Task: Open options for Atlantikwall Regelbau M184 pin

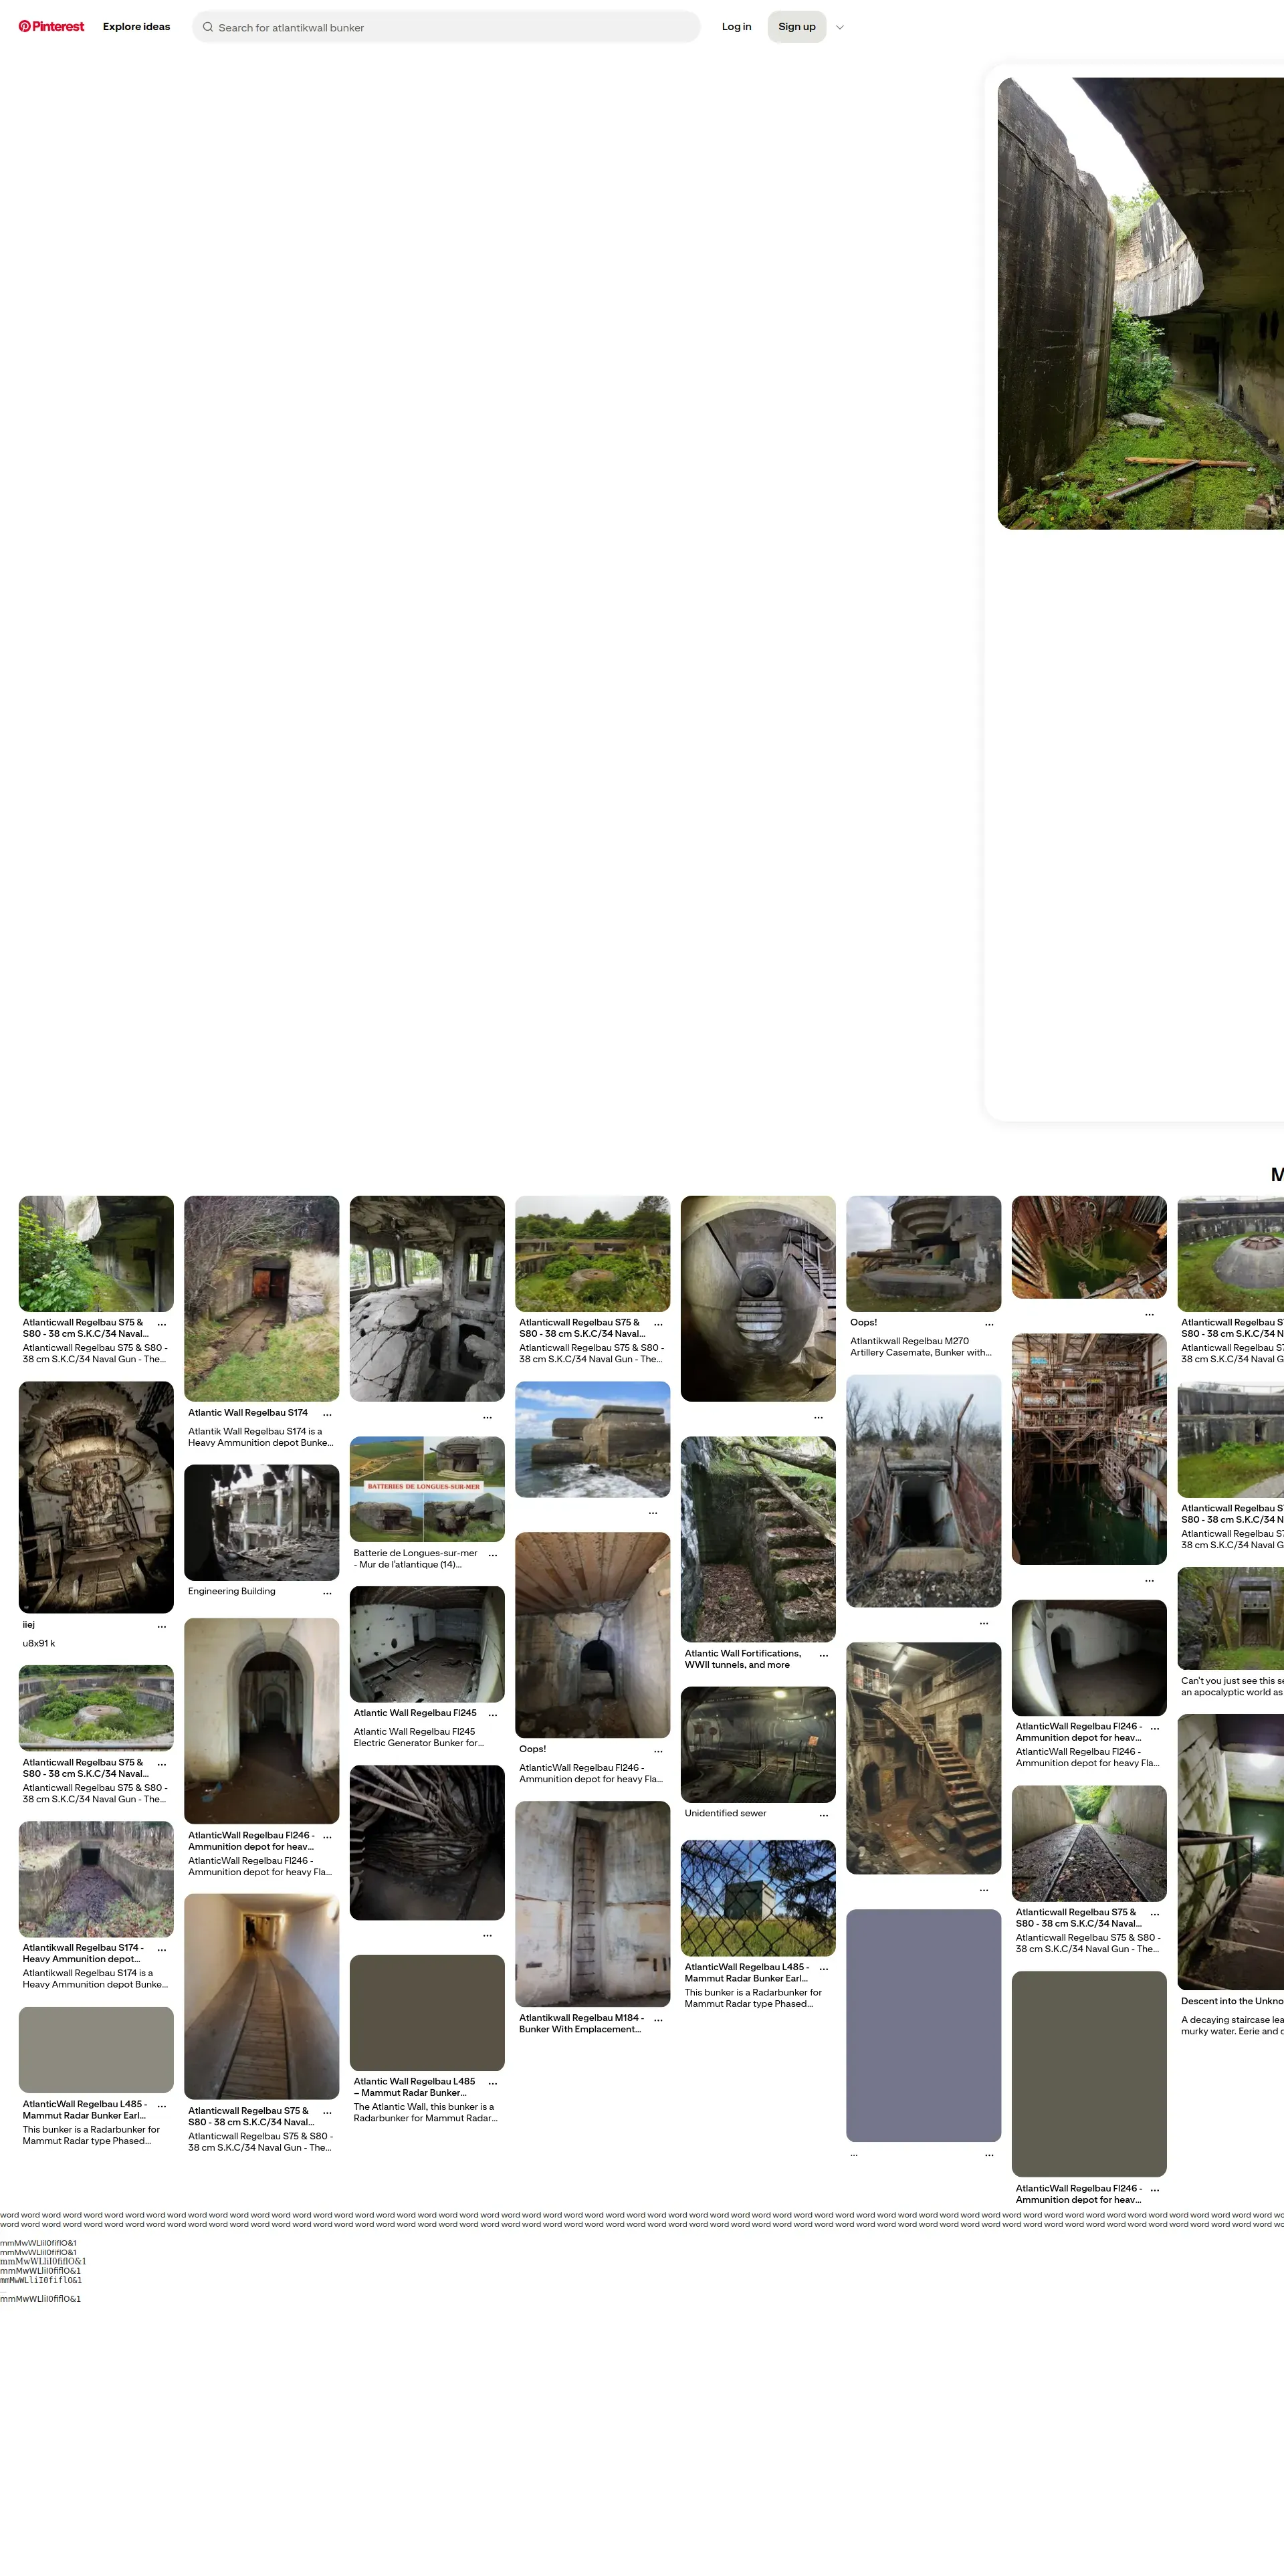Action: coord(658,2020)
